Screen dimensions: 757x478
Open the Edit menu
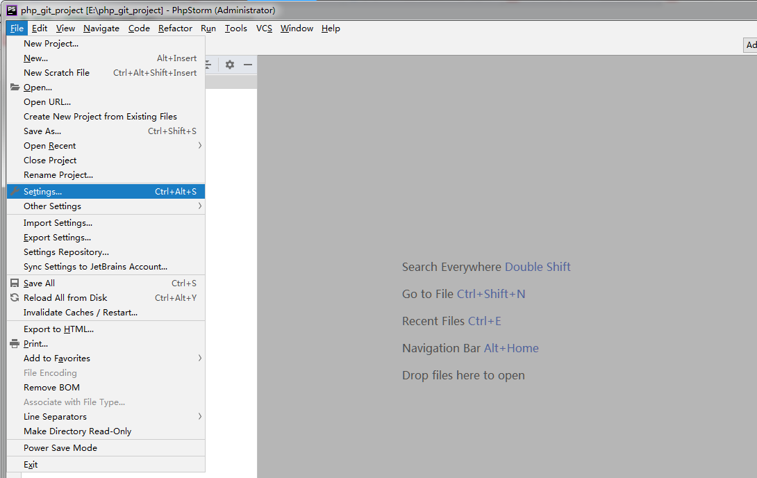(x=40, y=28)
